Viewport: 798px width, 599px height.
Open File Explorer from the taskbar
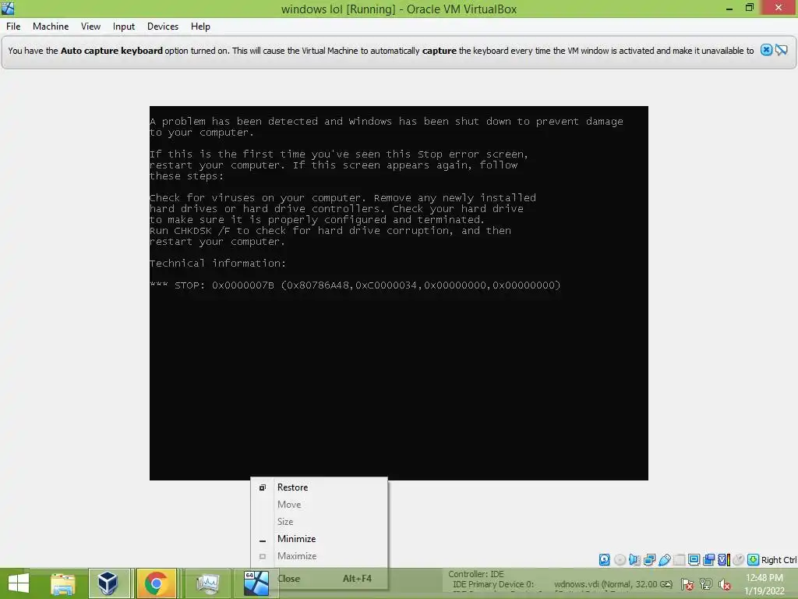coord(62,583)
